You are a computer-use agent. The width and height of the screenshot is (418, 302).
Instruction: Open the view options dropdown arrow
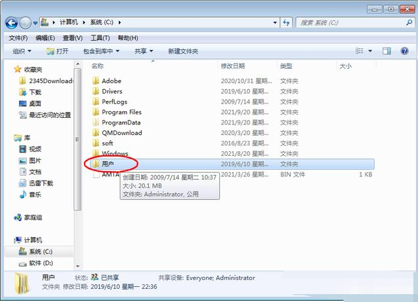pos(371,51)
